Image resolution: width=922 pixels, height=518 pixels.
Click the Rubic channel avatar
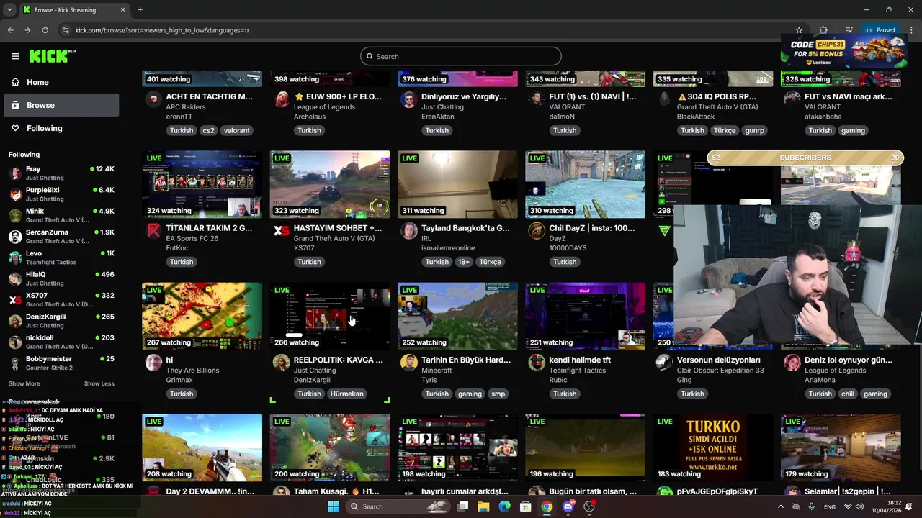point(537,362)
